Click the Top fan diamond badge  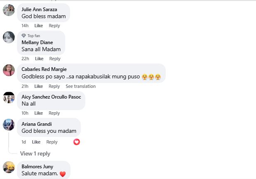click(24, 36)
